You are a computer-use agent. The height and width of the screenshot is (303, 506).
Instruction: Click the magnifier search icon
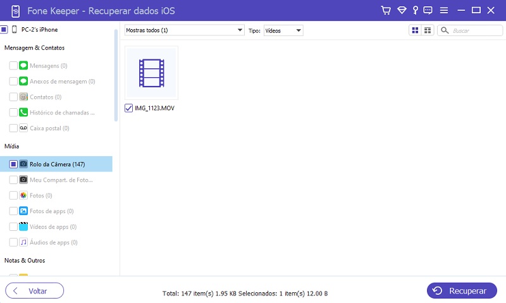445,30
